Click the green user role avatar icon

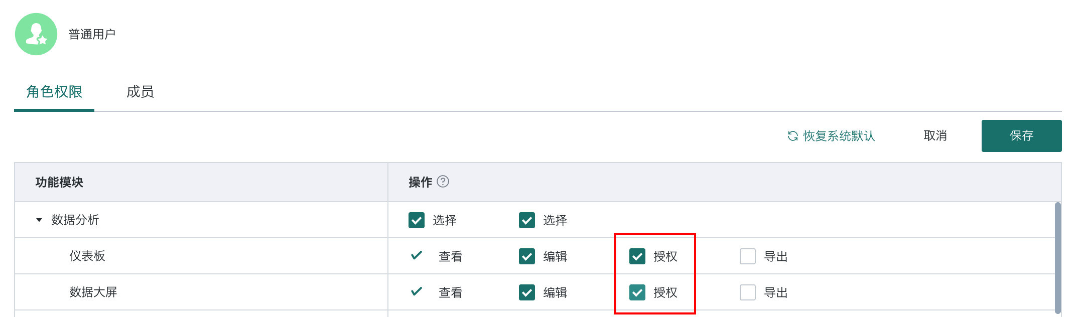(36, 34)
